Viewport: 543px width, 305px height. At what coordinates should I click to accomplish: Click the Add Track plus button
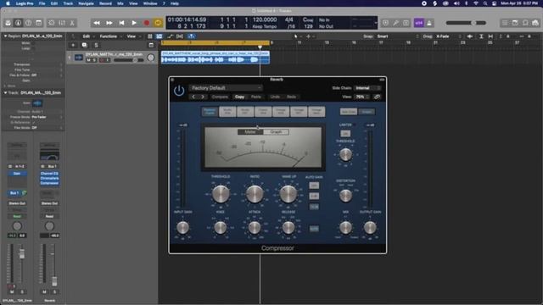tap(73, 45)
